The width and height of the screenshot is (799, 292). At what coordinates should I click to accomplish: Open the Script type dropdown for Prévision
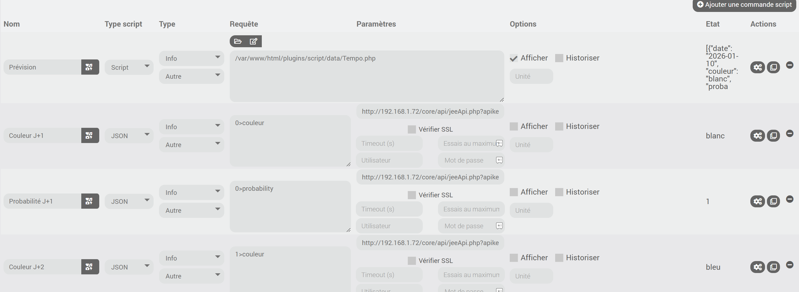(129, 67)
